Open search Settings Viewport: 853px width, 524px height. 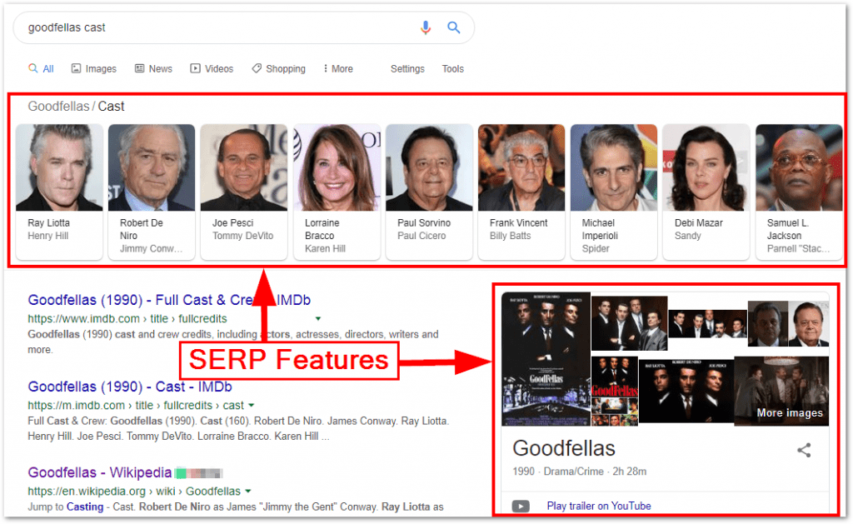407,69
